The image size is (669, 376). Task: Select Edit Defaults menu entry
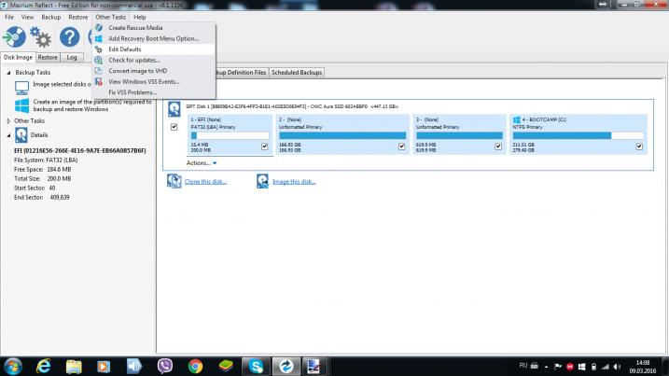(154, 49)
